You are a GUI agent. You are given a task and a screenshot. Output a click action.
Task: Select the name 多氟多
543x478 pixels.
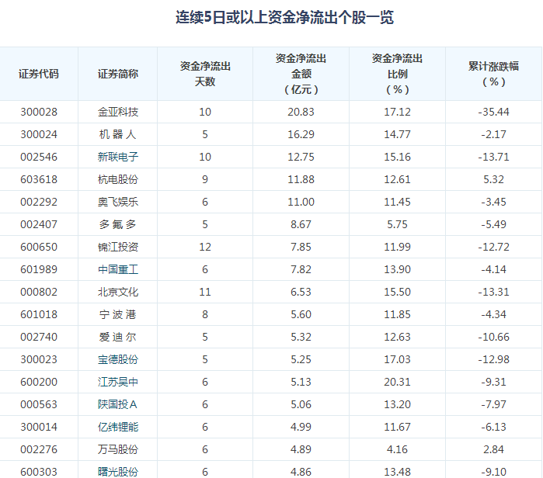pos(118,224)
